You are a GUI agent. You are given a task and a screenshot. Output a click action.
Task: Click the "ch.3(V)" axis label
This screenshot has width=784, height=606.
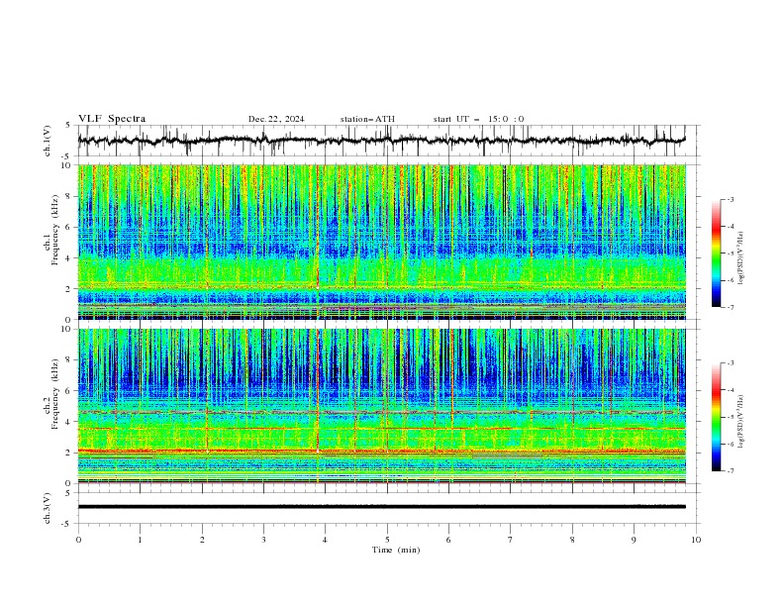coord(48,508)
